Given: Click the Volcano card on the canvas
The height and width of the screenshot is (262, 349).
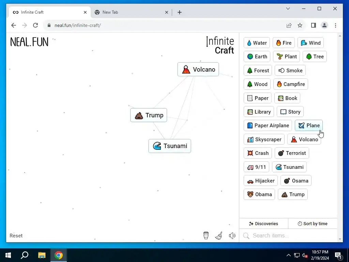Looking at the screenshot, I should (198, 70).
